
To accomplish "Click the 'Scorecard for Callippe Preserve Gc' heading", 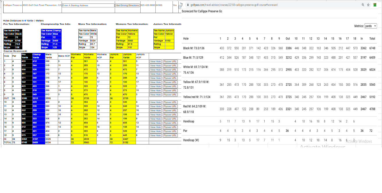I will point(202,11).
